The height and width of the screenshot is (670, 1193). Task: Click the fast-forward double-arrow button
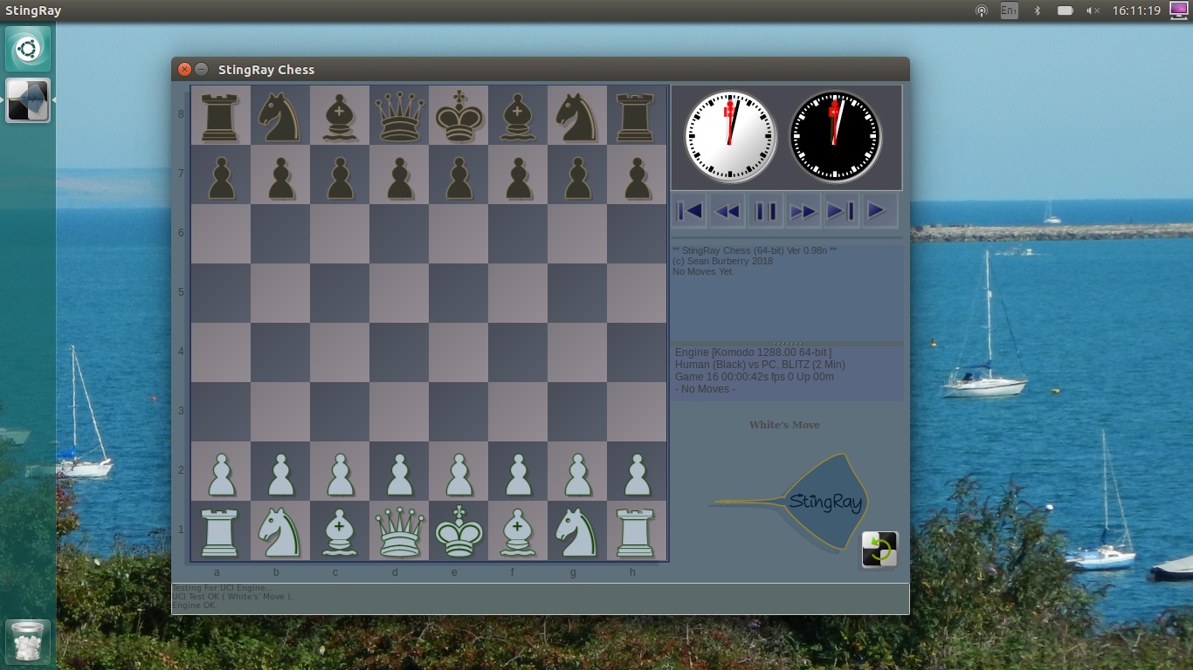[803, 211]
